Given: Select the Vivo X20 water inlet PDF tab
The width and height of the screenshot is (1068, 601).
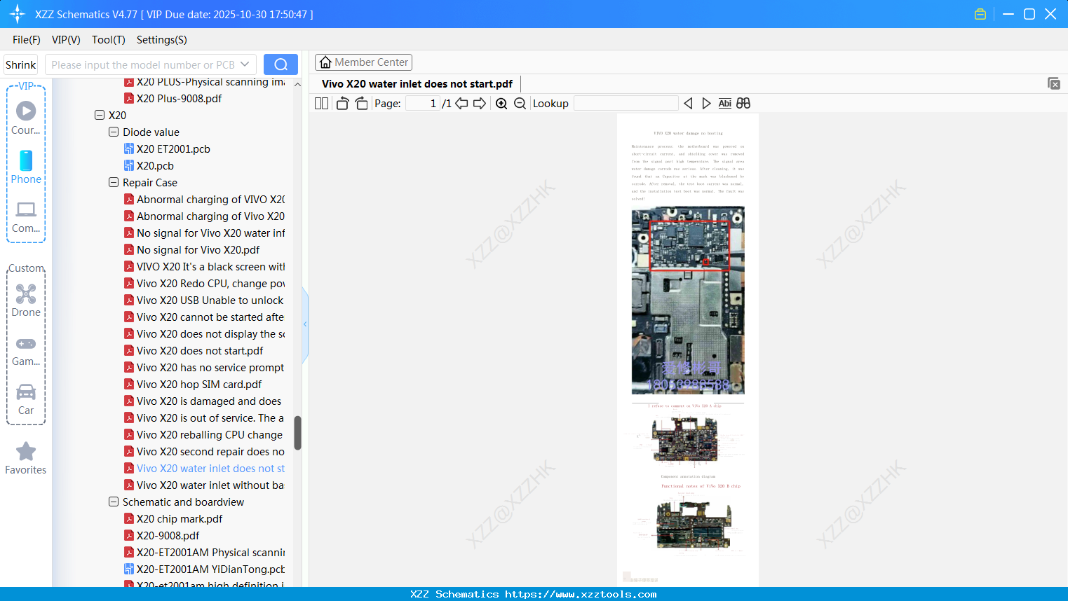Looking at the screenshot, I should [x=417, y=84].
